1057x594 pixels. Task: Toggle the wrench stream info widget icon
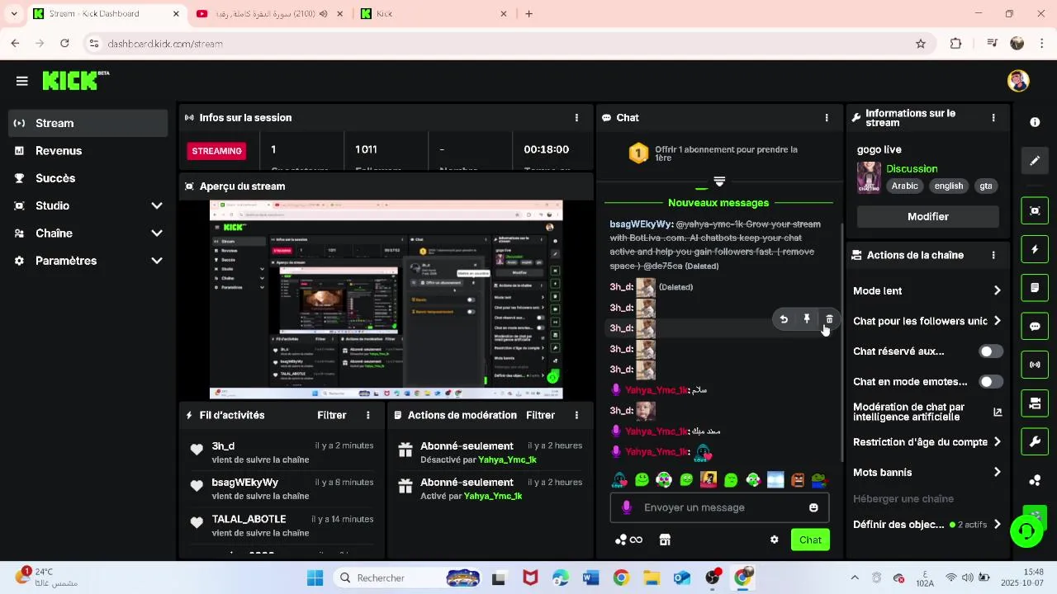pos(1035,441)
